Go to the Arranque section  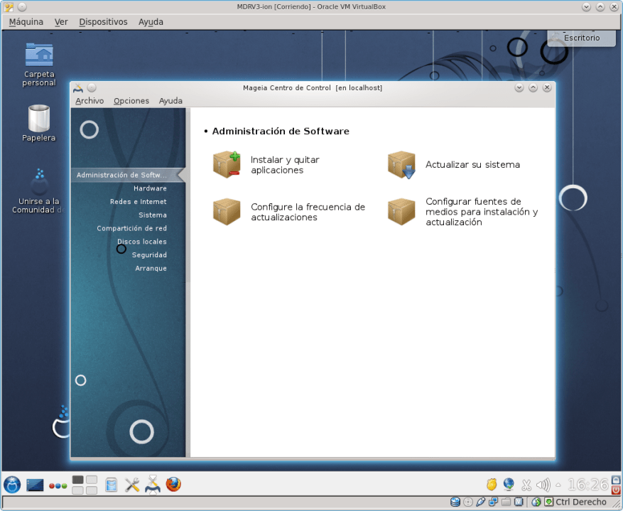151,269
